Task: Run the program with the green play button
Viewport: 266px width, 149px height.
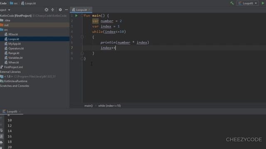Action: click(x=263, y=3)
